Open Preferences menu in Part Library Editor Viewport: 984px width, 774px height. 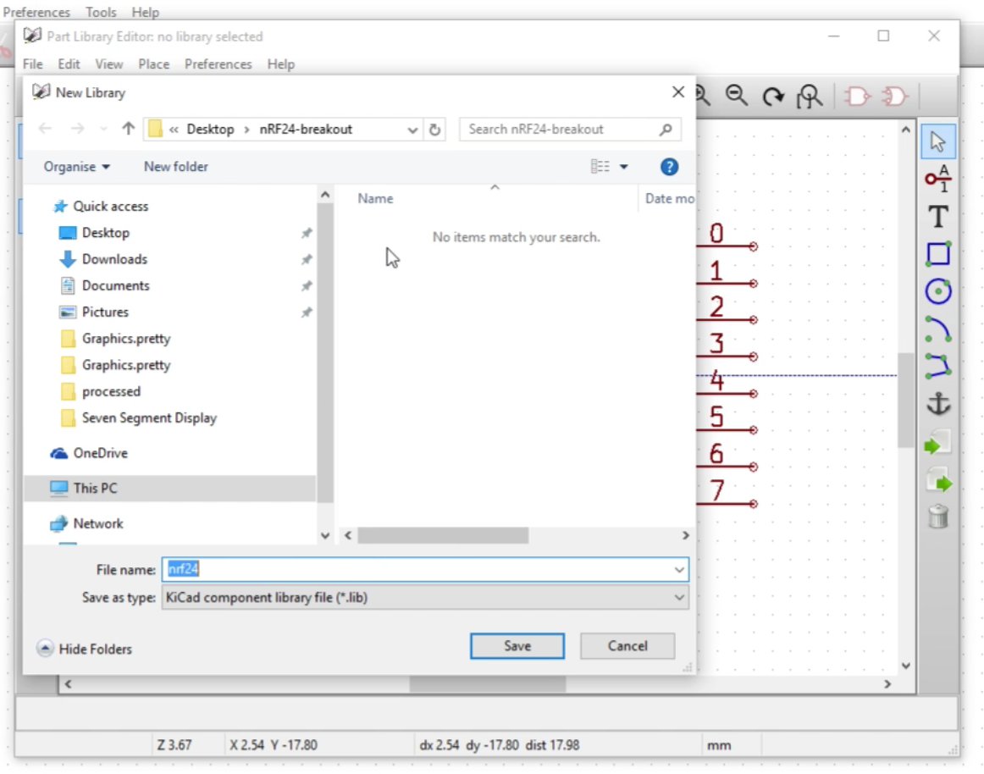[218, 64]
